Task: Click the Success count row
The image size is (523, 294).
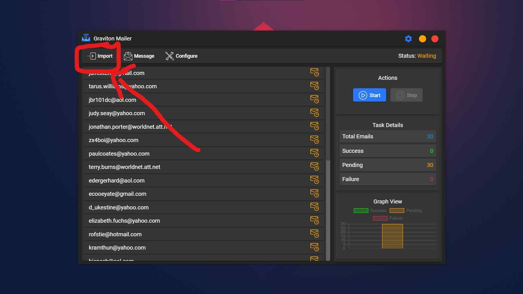Action: [x=388, y=151]
